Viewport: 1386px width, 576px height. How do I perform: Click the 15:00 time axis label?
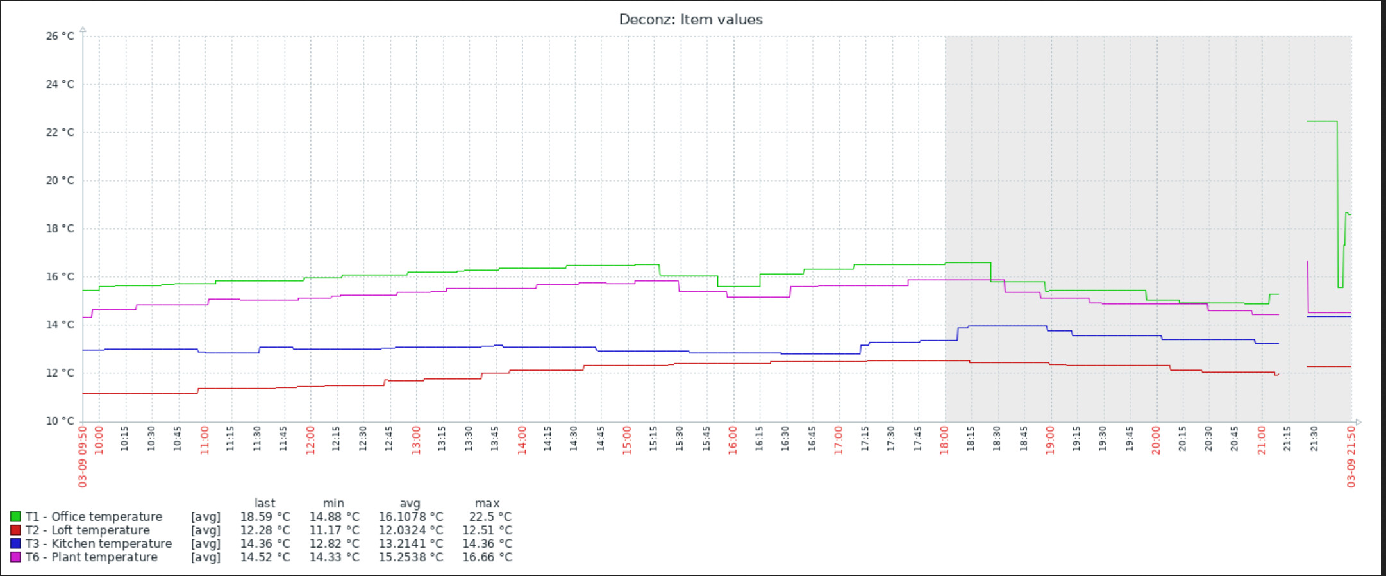(x=627, y=441)
